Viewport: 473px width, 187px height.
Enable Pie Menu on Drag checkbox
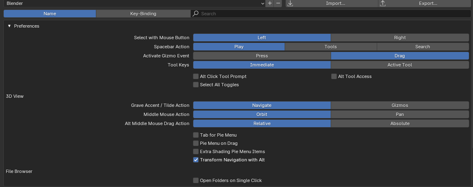tap(196, 143)
